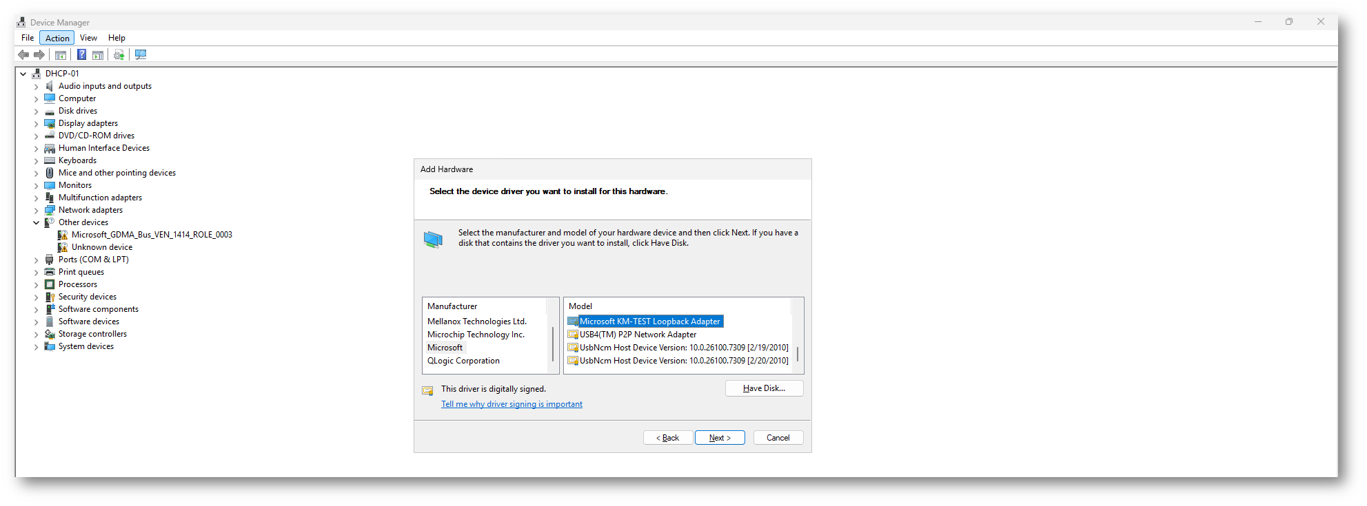The width and height of the screenshot is (1367, 506).
Task: Open the Action menu
Action: point(57,39)
